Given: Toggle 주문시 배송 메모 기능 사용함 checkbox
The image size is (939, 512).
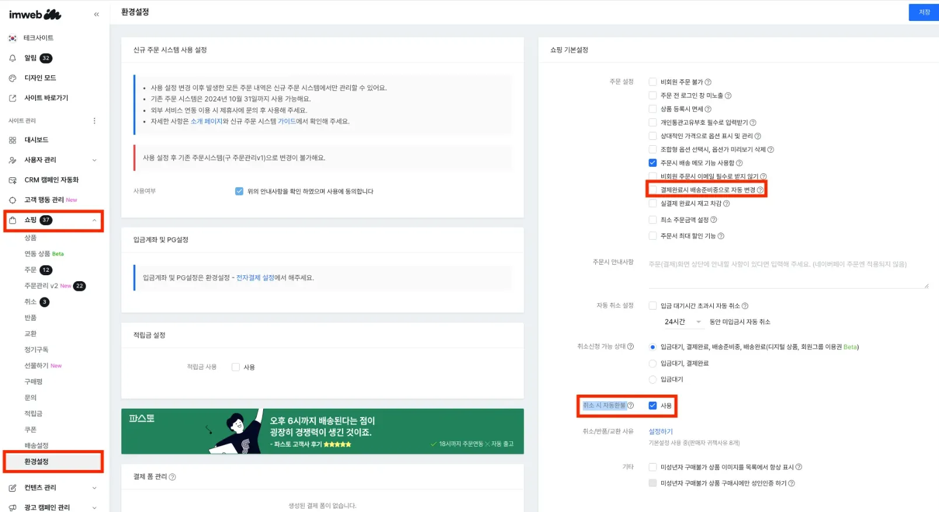Looking at the screenshot, I should tap(652, 163).
